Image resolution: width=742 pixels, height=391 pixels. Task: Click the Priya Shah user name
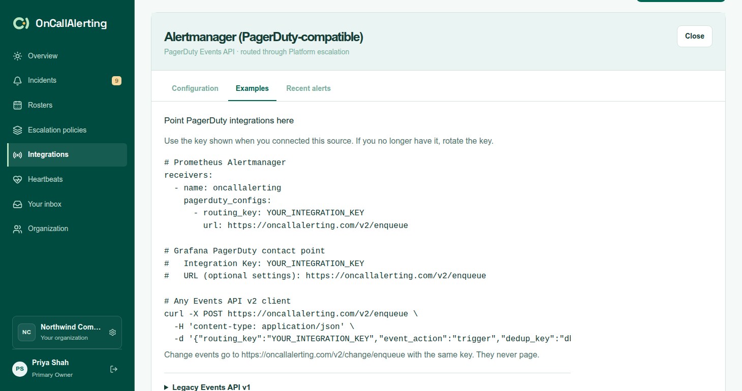pos(50,363)
